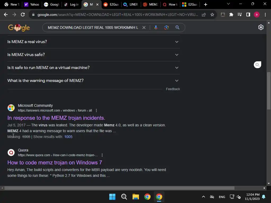The image size is (271, 203).
Task: Click vertical scrollbar thumb
Action: 268,91
